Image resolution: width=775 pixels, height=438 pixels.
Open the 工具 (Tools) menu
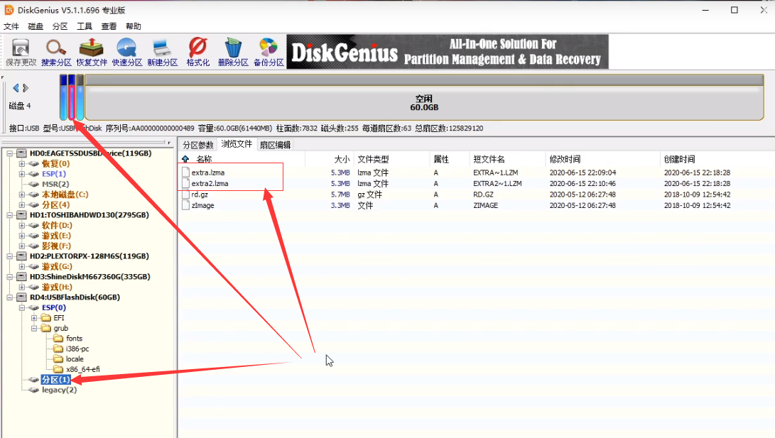pos(85,26)
